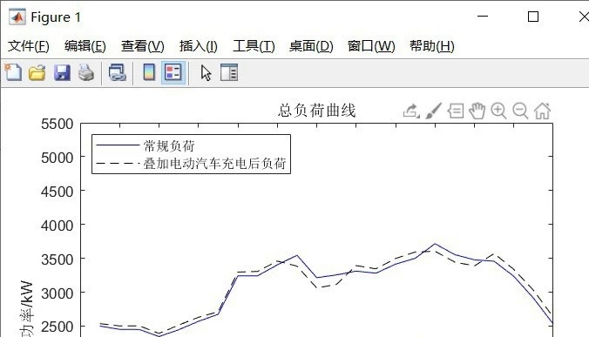This screenshot has height=337, width=589.
Task: Click the axes Export icon
Action: 411,111
